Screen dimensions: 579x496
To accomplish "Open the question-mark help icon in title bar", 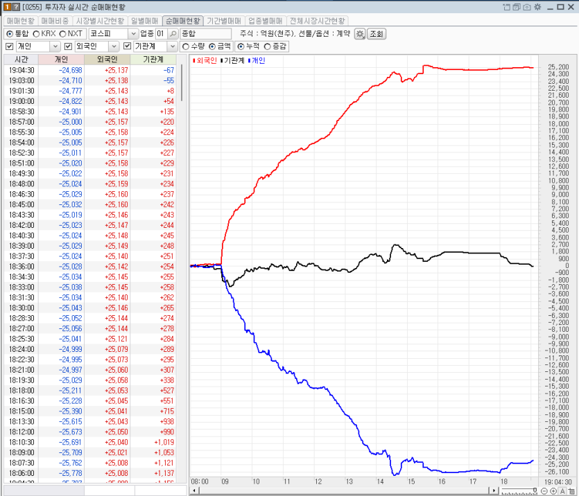I will [x=16, y=7].
